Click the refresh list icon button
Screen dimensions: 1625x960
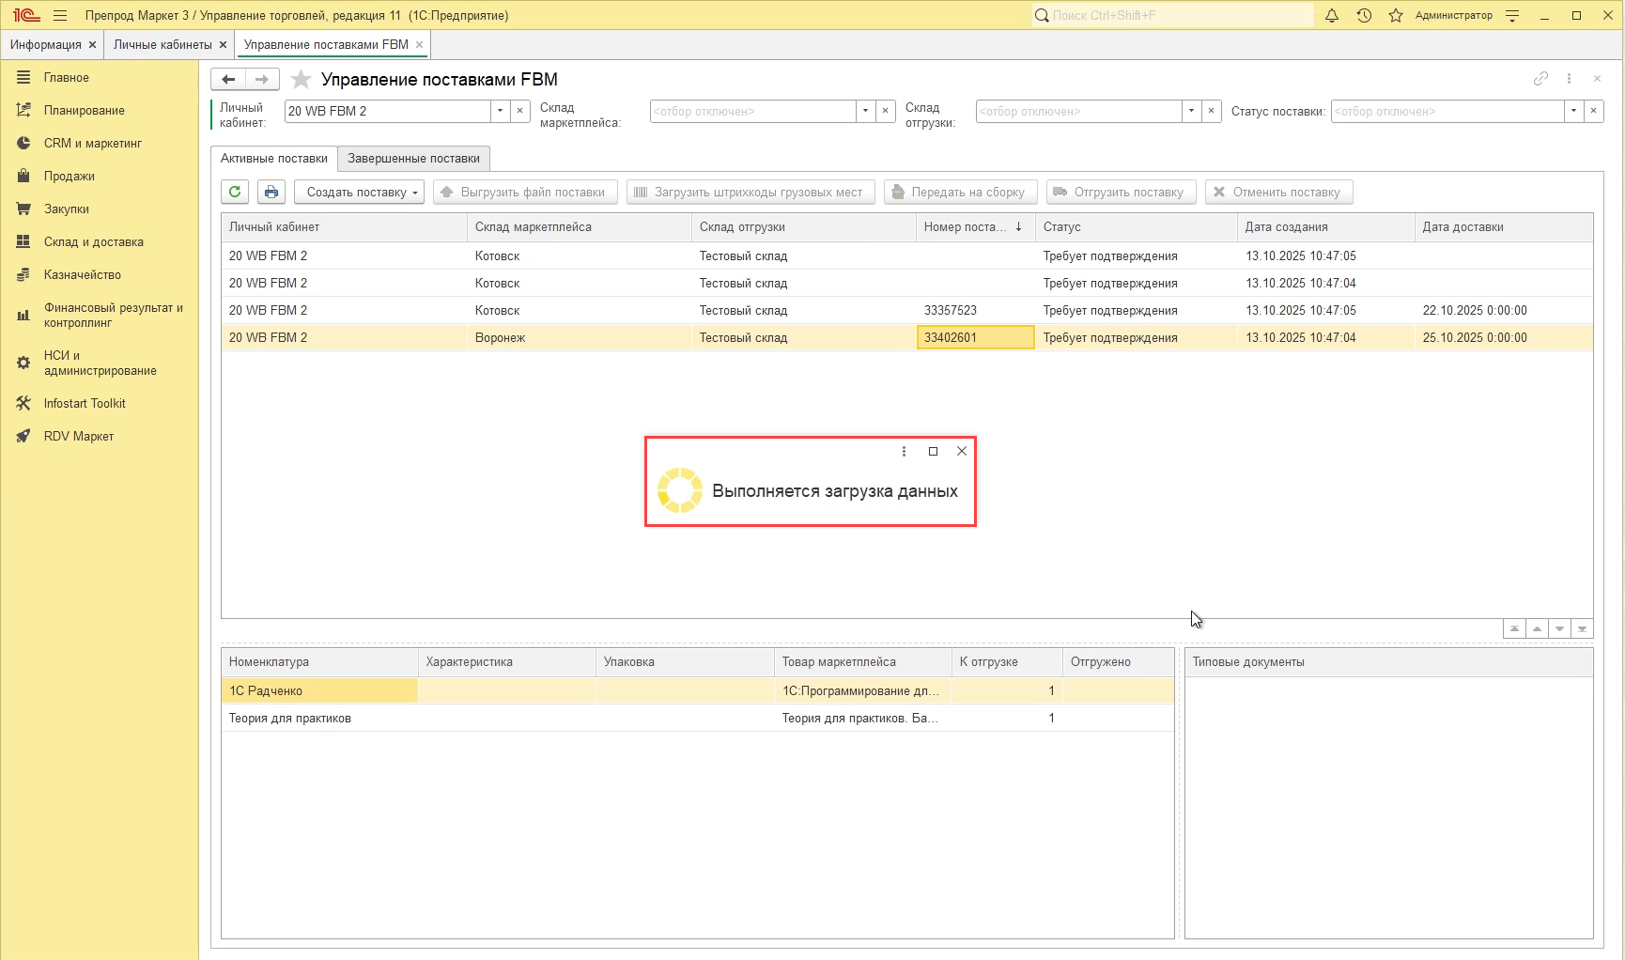click(235, 192)
